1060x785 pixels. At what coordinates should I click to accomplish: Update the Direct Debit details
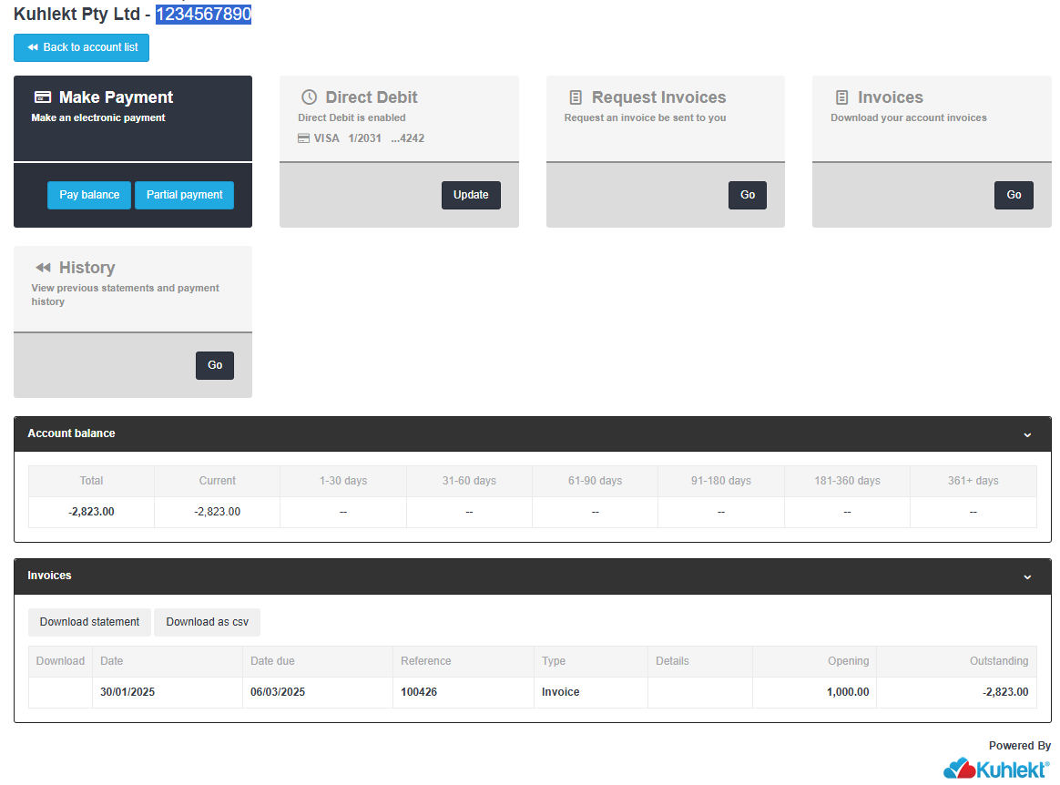point(471,195)
